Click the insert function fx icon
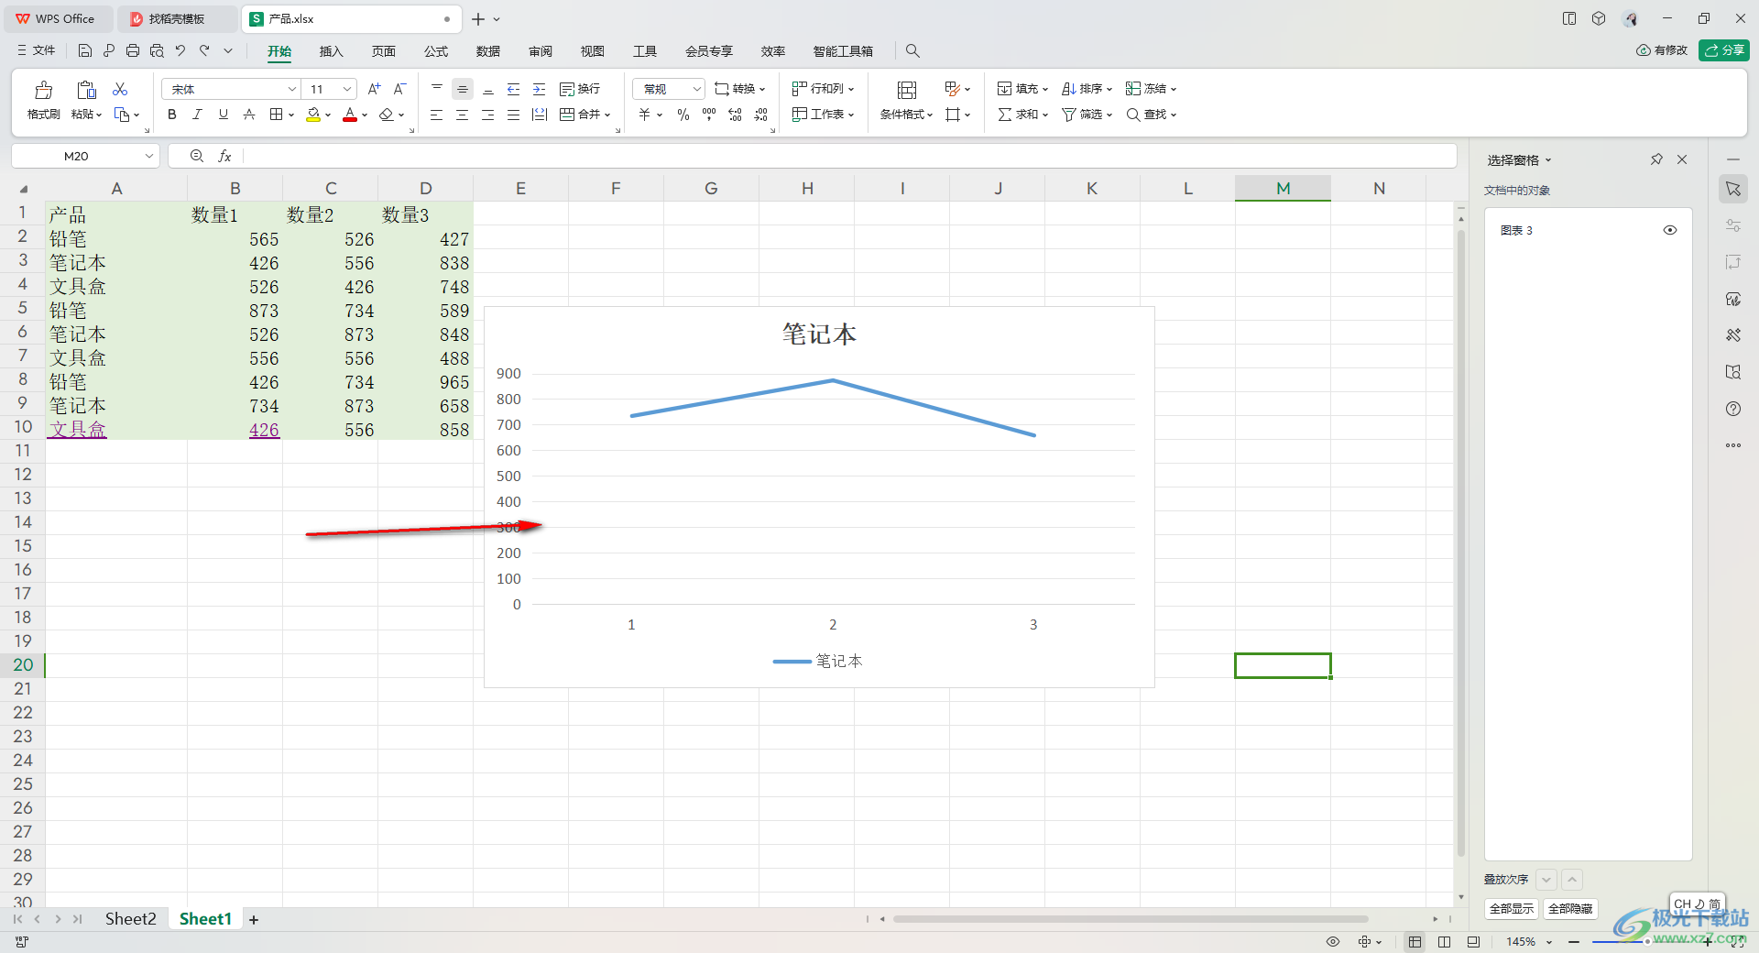The image size is (1759, 953). coord(224,157)
